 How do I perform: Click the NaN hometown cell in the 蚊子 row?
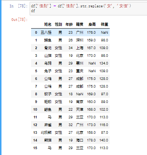[80, 94]
